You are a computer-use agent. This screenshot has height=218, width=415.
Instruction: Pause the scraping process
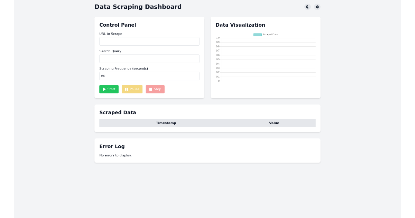[x=132, y=89]
